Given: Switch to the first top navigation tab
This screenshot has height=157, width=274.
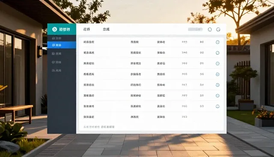Looking at the screenshot, I should coord(86,29).
